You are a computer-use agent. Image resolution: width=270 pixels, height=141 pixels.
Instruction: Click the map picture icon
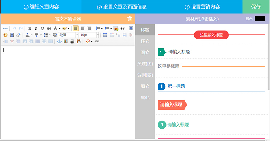66,41
